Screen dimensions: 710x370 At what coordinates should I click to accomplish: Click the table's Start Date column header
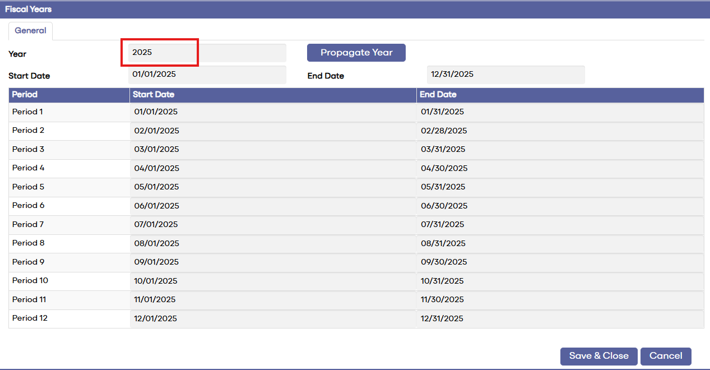coord(273,95)
